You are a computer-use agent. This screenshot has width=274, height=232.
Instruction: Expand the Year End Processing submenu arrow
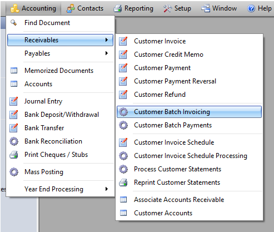107,189
